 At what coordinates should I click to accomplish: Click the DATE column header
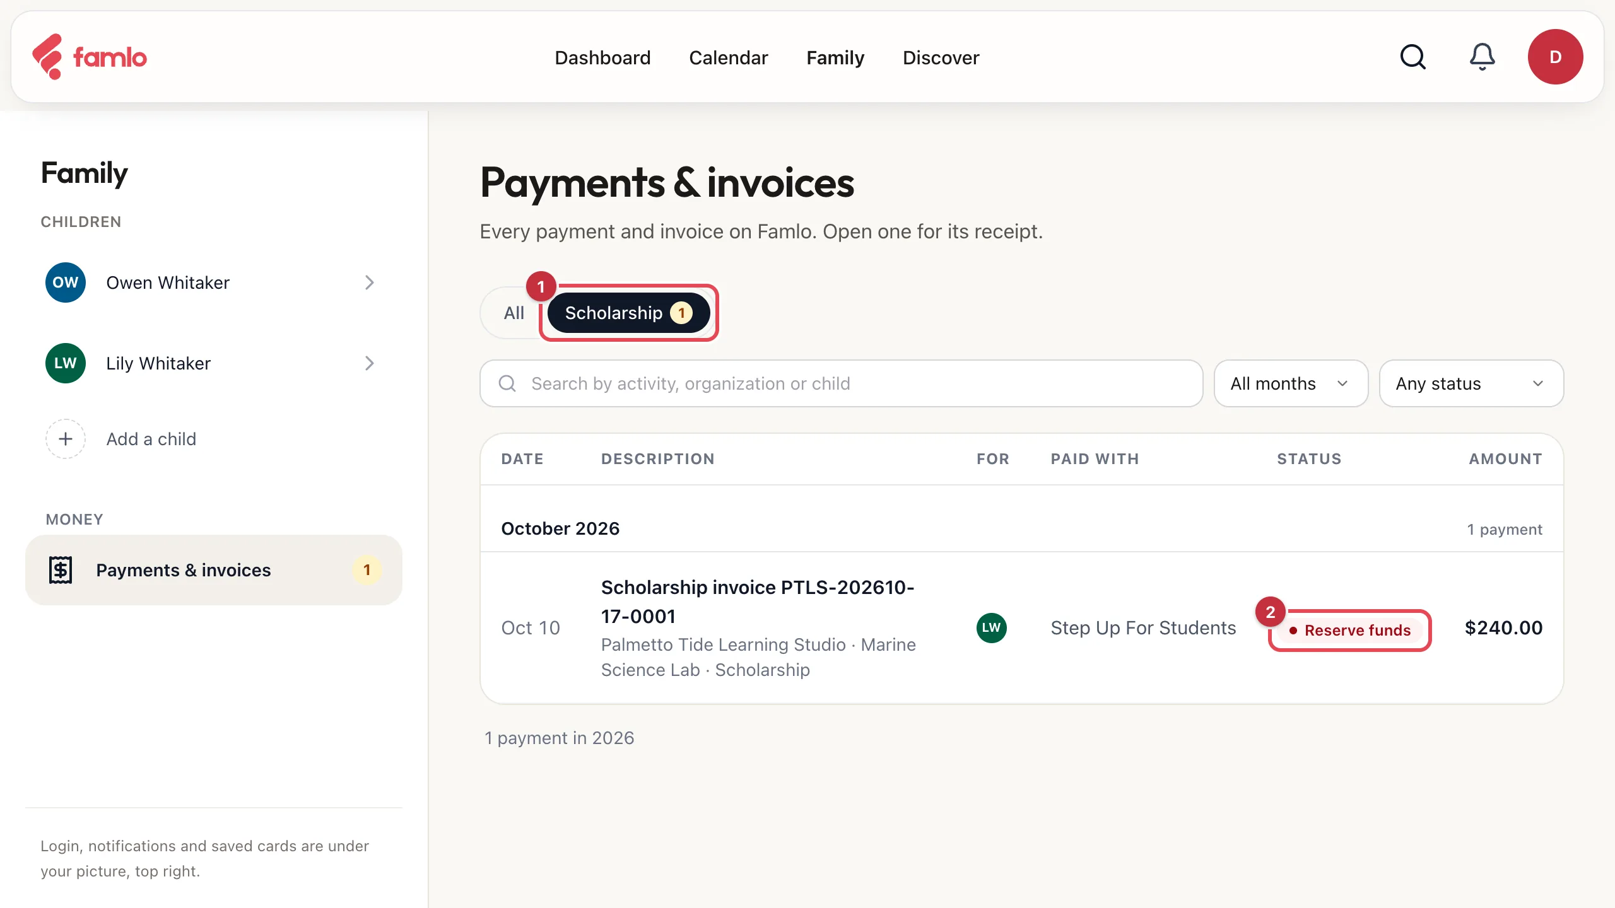tap(522, 459)
